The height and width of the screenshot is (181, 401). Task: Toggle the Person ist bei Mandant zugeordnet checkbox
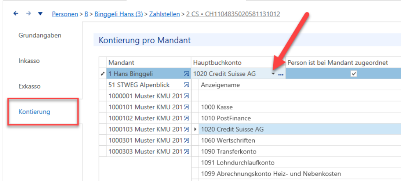pos(354,74)
